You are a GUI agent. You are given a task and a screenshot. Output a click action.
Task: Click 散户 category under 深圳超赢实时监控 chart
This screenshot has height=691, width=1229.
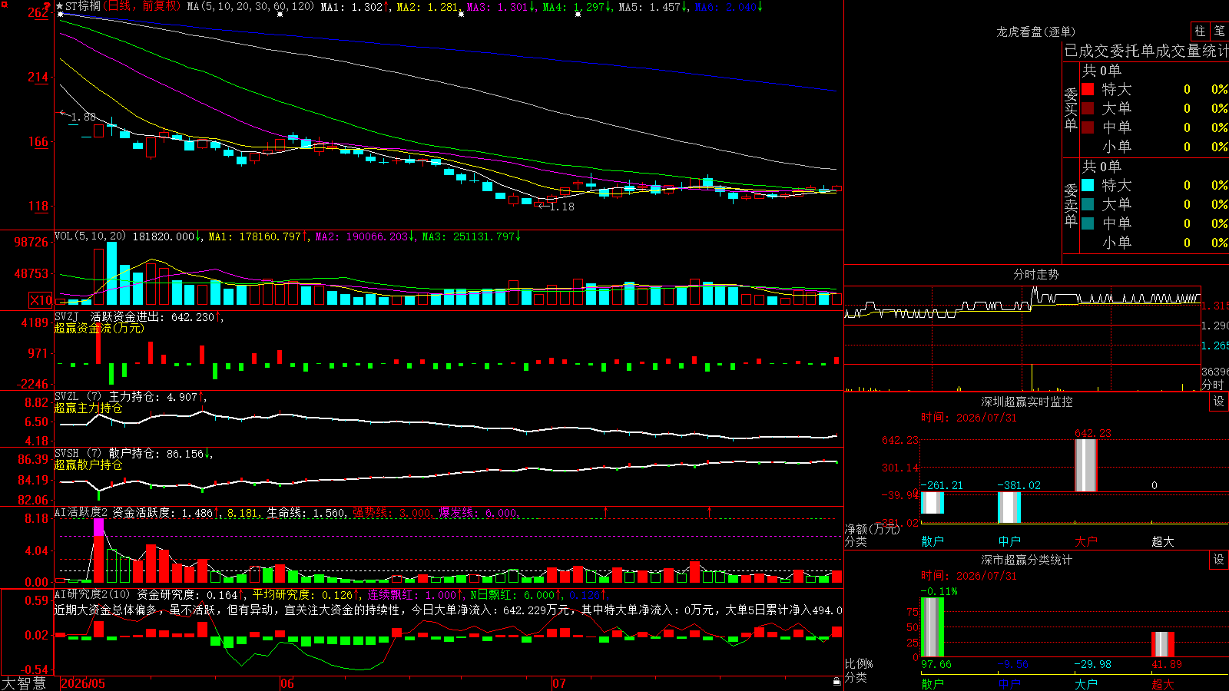(933, 541)
